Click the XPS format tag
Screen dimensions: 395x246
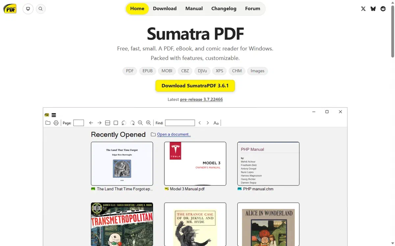(220, 71)
